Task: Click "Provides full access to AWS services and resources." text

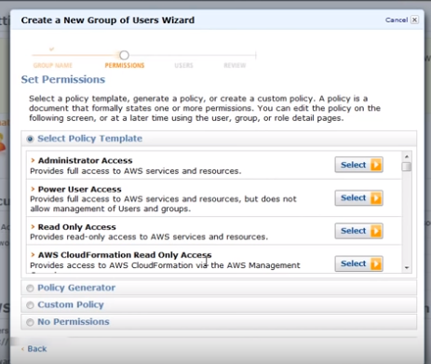Action: (136, 171)
